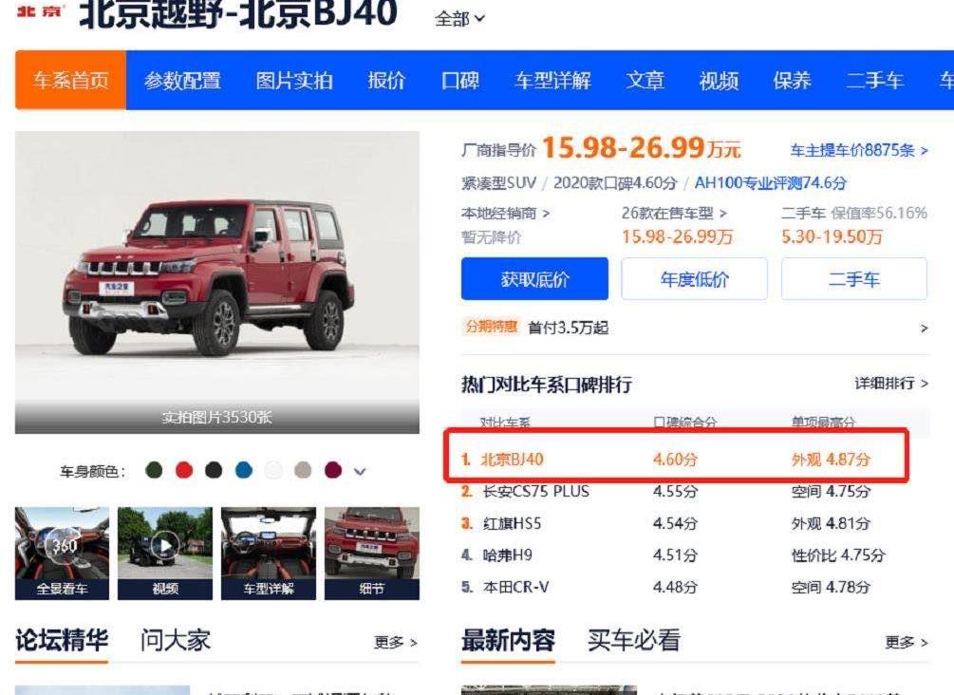Open the 车系首页 tab

(x=70, y=81)
